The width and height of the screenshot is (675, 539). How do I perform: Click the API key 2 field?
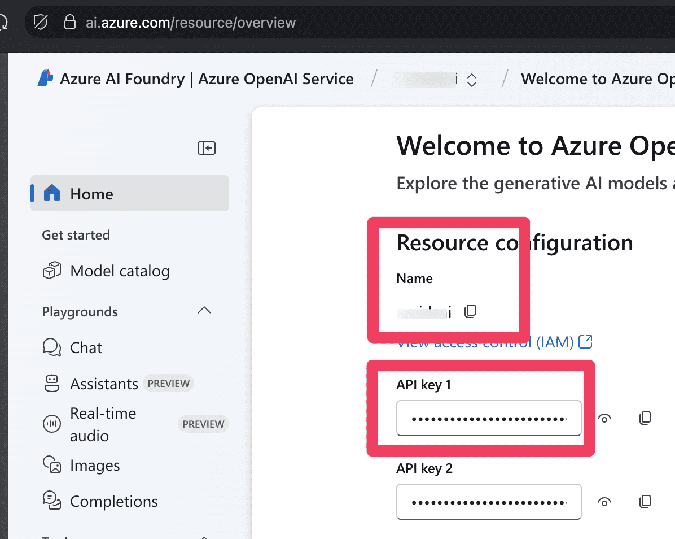point(489,502)
